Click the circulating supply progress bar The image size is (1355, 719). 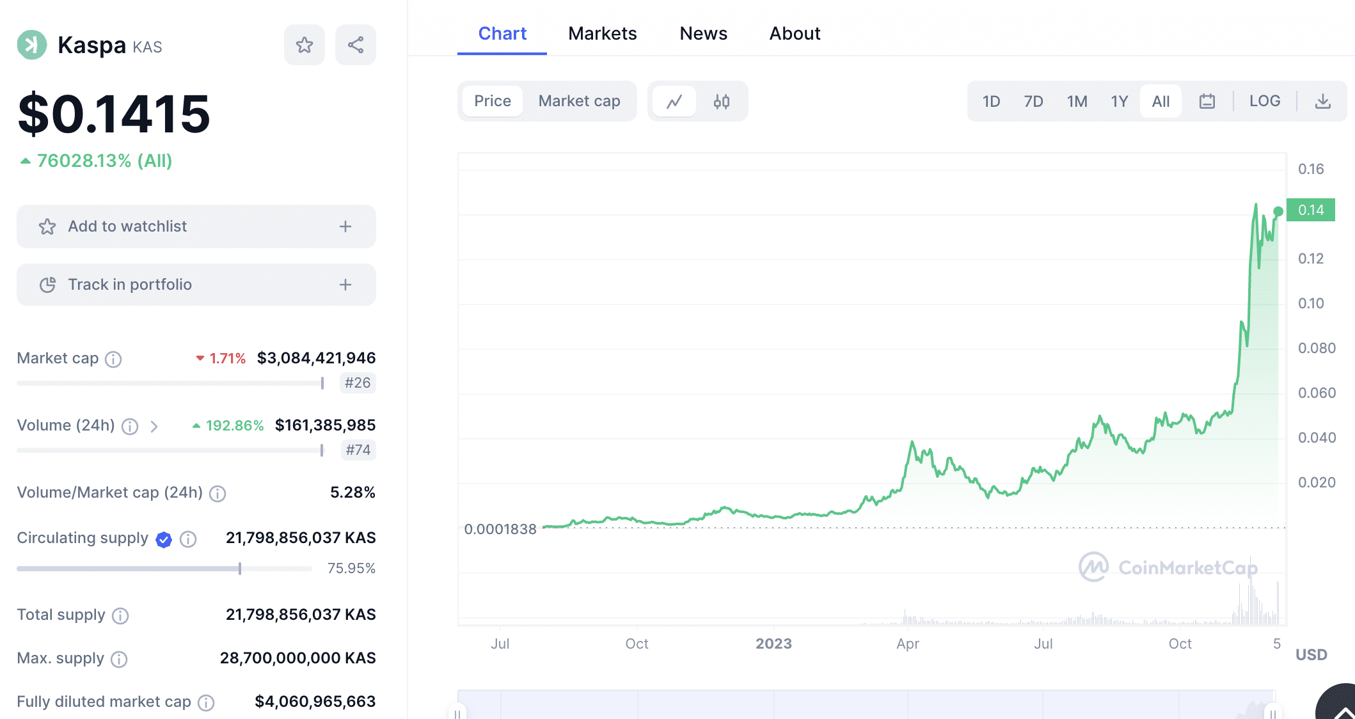click(x=164, y=568)
